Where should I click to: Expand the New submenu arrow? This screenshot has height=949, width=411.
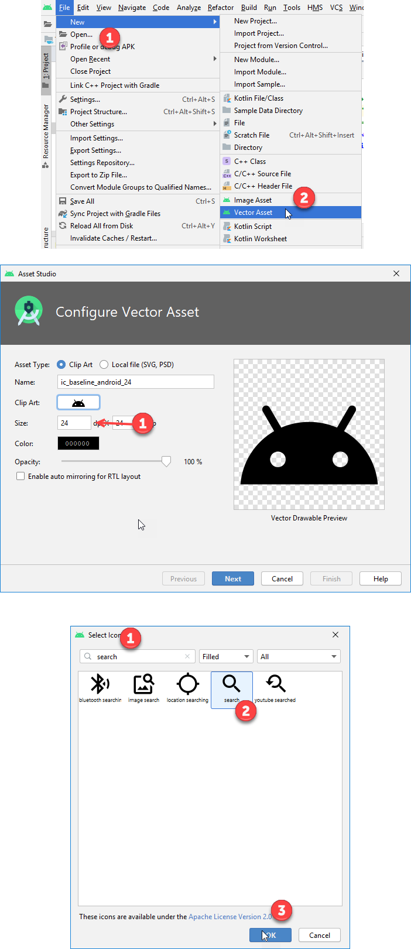coord(215,22)
